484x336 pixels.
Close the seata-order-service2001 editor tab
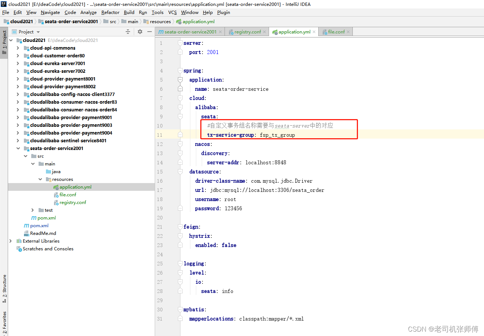coord(221,32)
